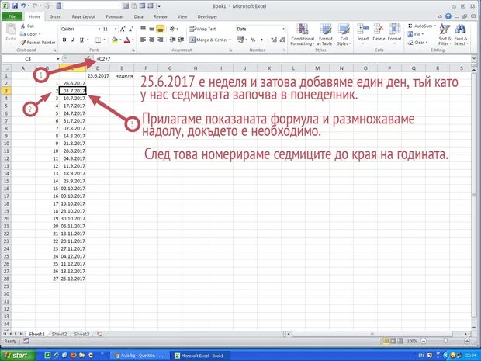Click the vertical scrollbar
This screenshot has width=481, height=361.
[474, 196]
